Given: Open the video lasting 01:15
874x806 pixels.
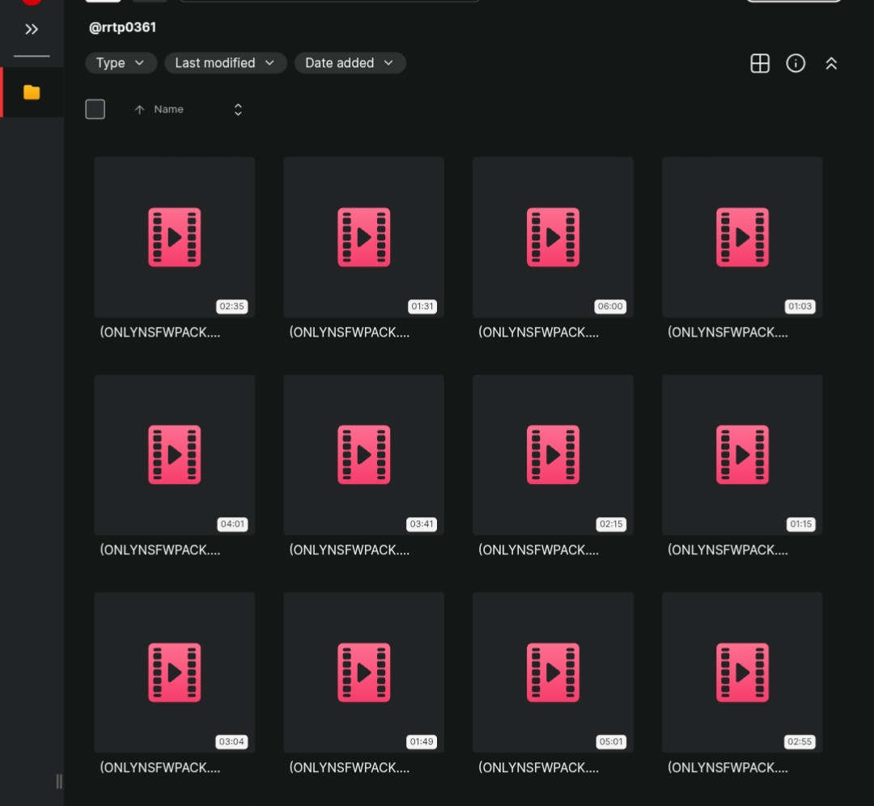Looking at the screenshot, I should (x=742, y=455).
